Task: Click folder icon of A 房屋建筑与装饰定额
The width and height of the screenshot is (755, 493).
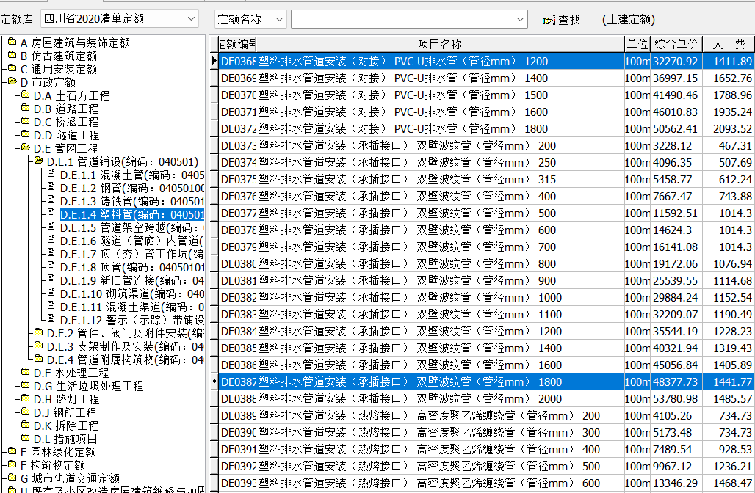Action: [x=12, y=42]
